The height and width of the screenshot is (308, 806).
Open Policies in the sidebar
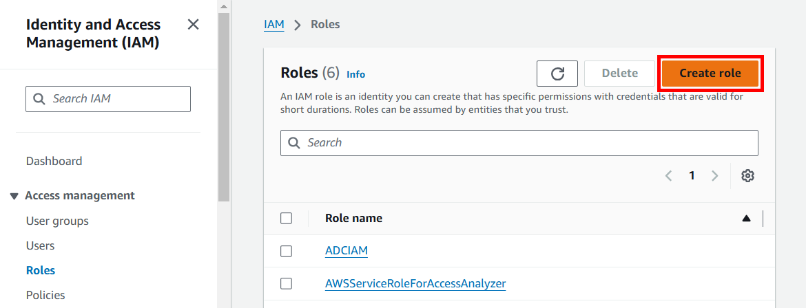45,295
